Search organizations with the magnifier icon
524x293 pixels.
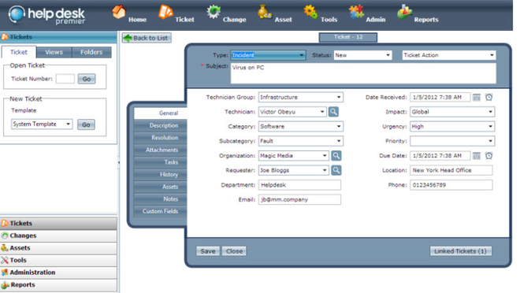coord(336,156)
